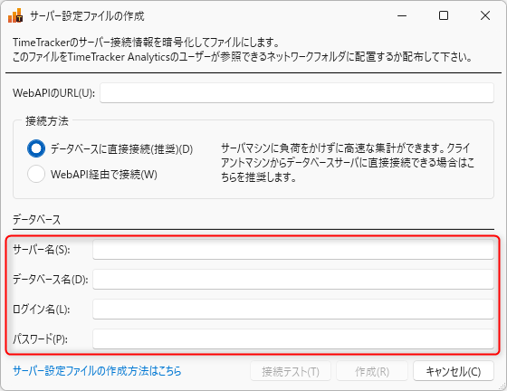
Task: Click the 接続方法 group box heading
Action: coord(47,121)
